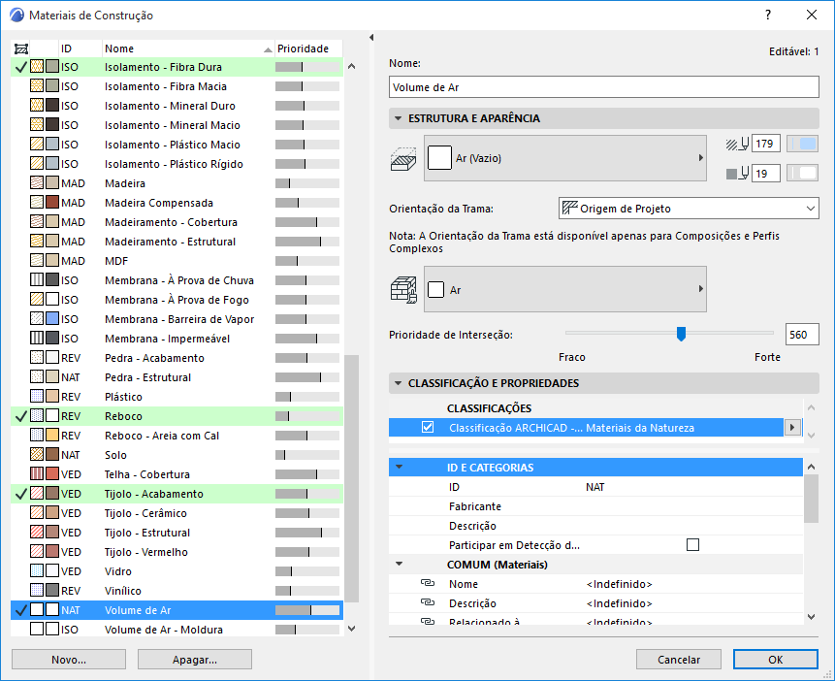This screenshot has width=835, height=681.
Task: Click link icon beside COMUM Descrição property
Action: pos(428,602)
